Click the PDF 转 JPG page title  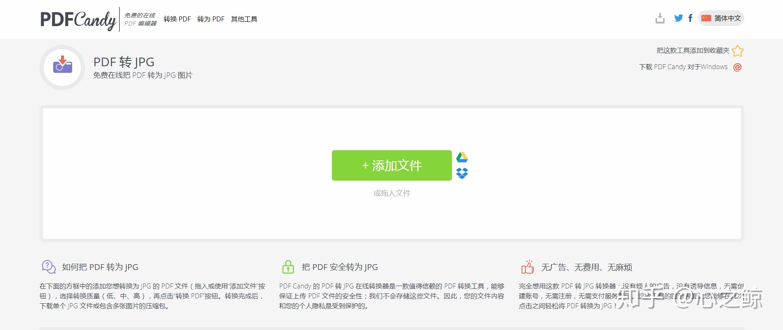point(124,62)
